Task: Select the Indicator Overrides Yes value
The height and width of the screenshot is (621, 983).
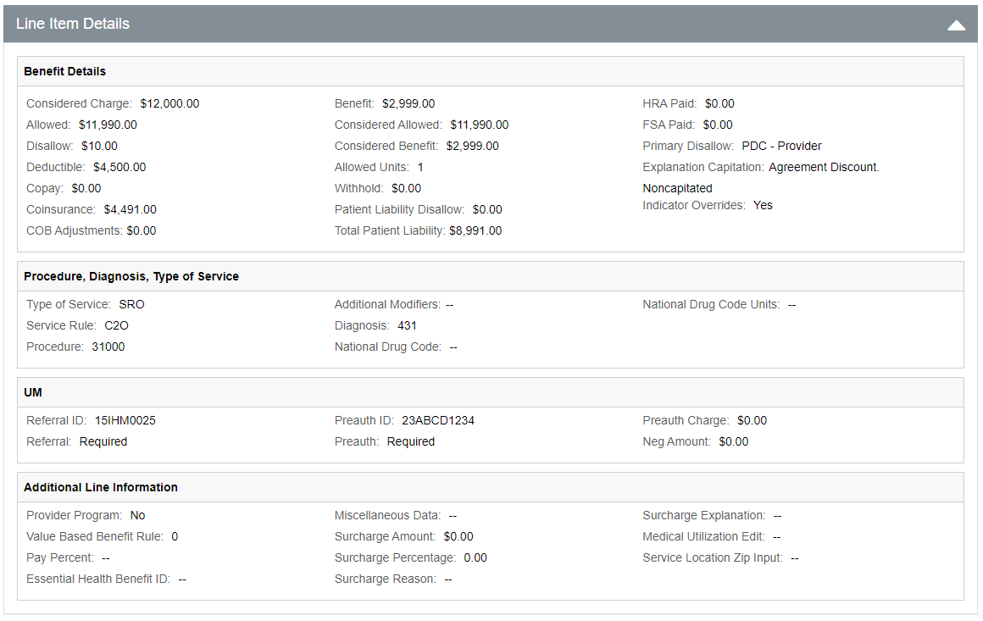Action: [x=763, y=205]
